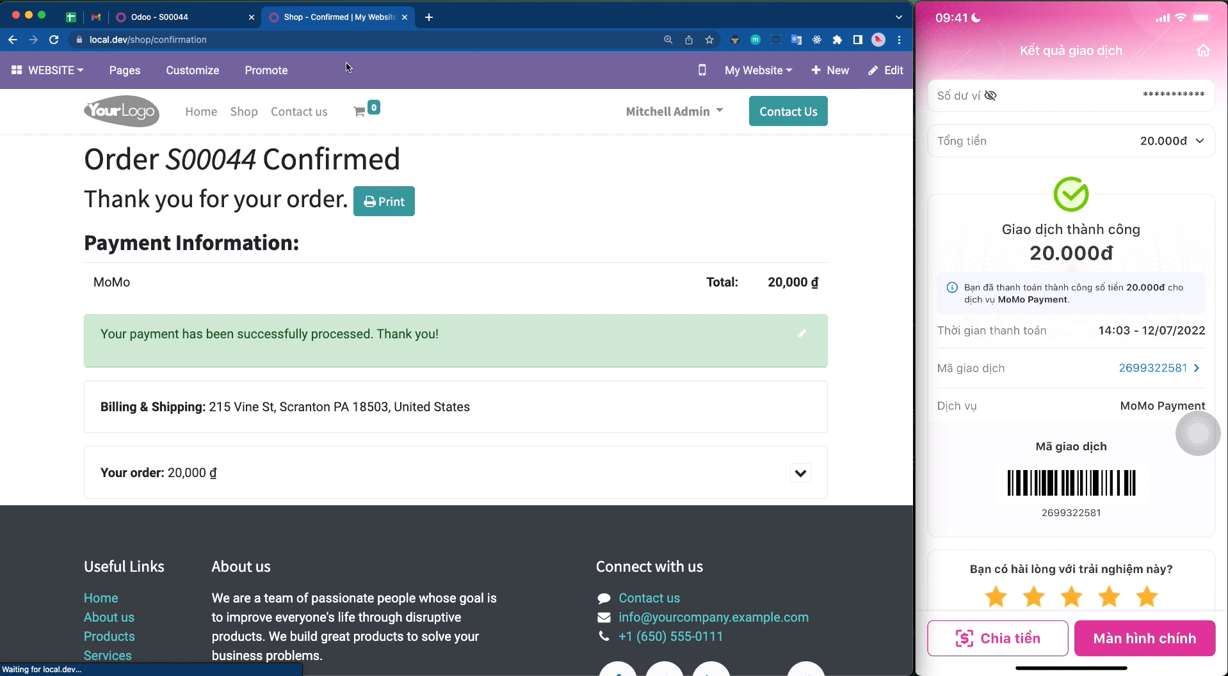Open Chrome profile avatar

878,40
